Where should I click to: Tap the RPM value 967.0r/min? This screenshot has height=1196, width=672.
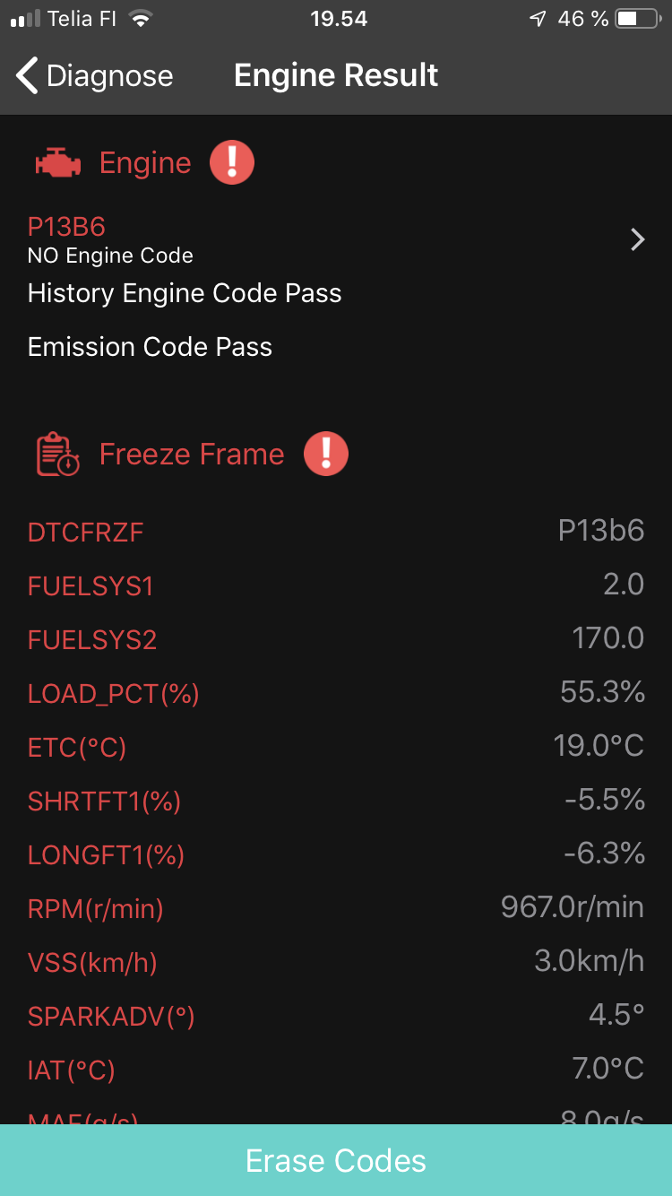click(572, 907)
